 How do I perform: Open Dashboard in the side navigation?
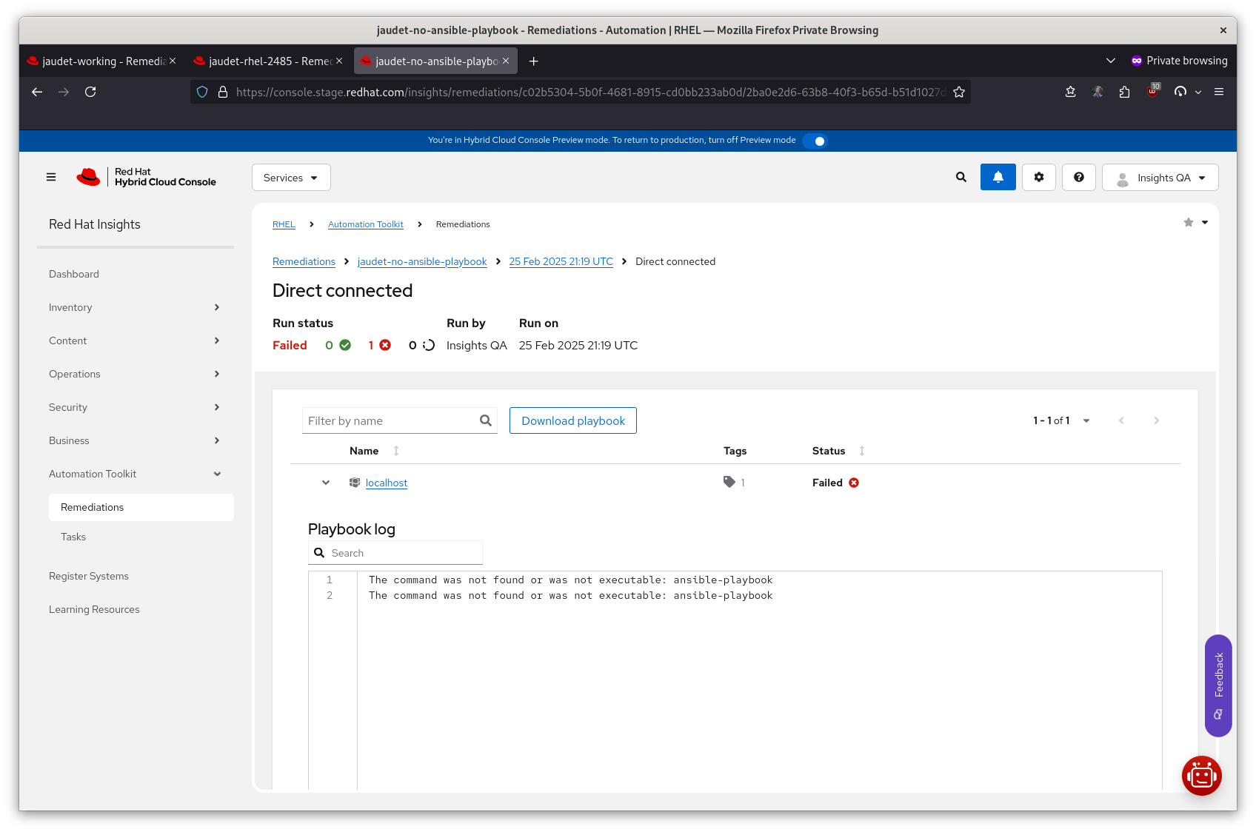pyautogui.click(x=135, y=274)
